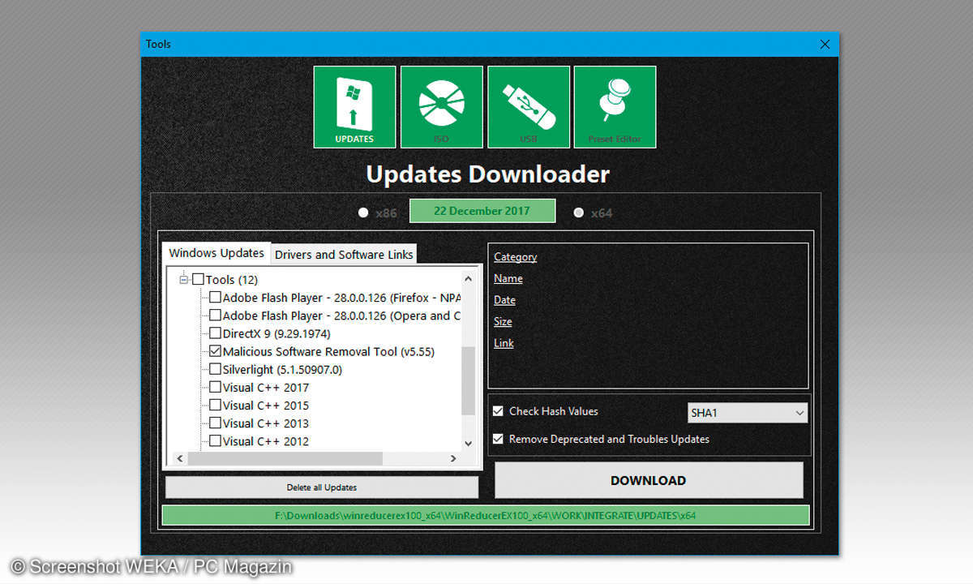The height and width of the screenshot is (584, 973).
Task: Open the ISO disc tool icon
Action: click(441, 107)
